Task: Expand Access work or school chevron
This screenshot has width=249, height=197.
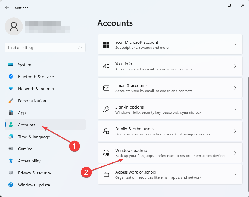Action: (235, 174)
